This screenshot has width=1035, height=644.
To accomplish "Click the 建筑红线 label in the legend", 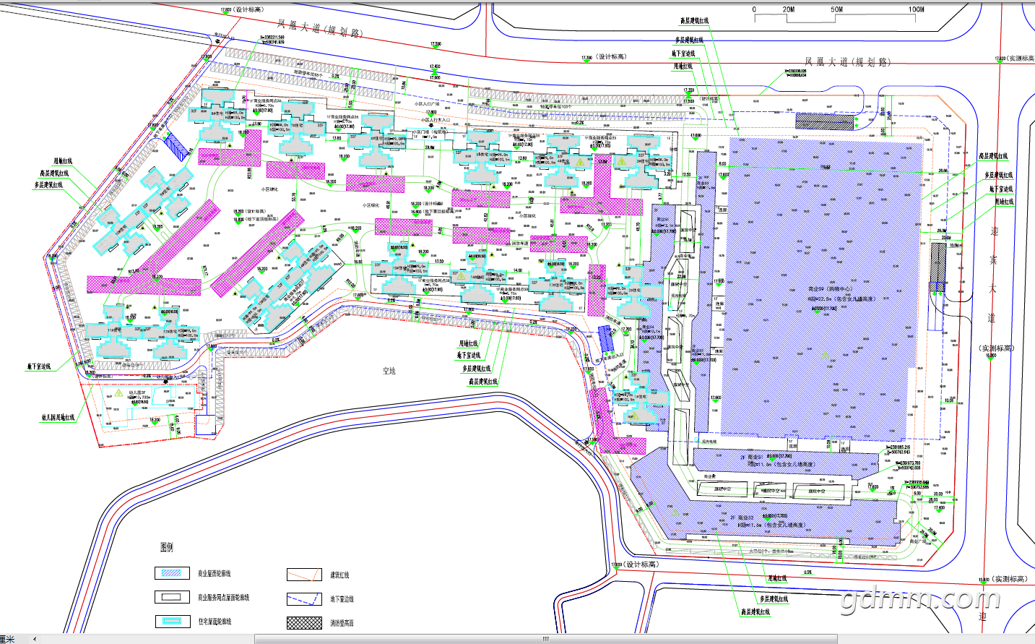I will (x=339, y=575).
